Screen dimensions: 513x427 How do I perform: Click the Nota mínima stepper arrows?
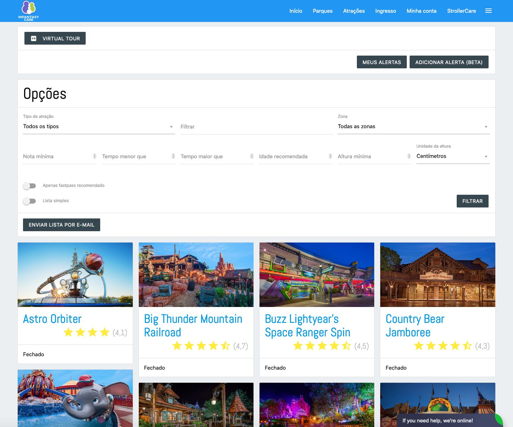click(x=95, y=156)
